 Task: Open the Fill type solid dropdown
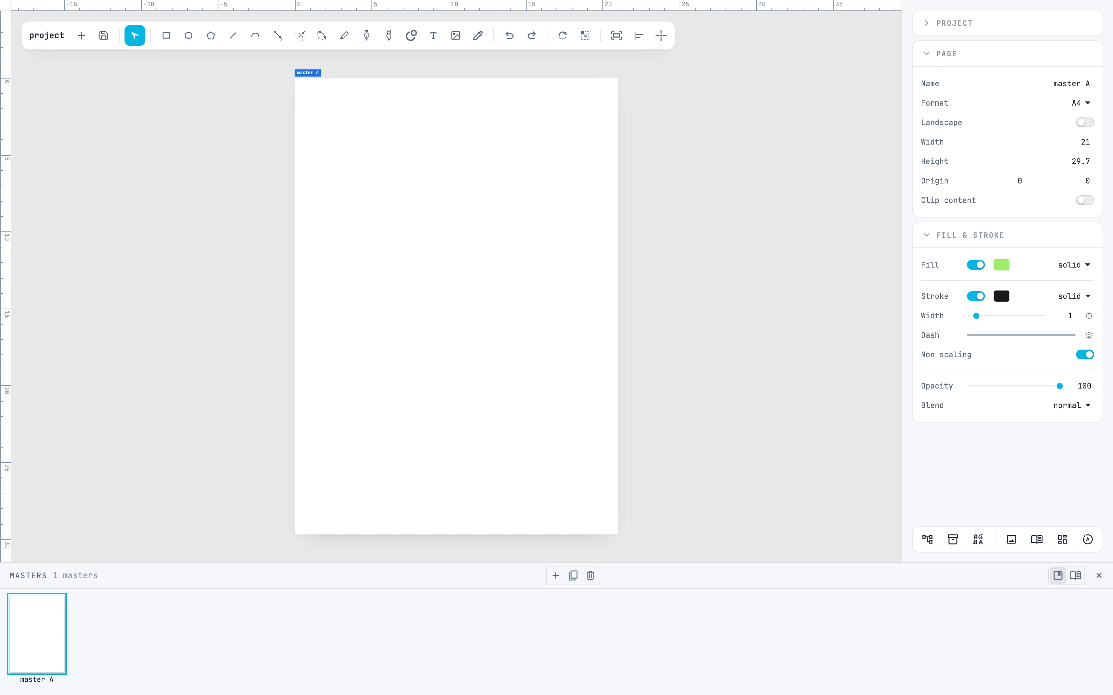point(1074,265)
